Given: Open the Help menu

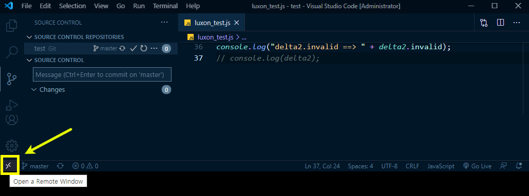Looking at the screenshot, I should point(193,6).
